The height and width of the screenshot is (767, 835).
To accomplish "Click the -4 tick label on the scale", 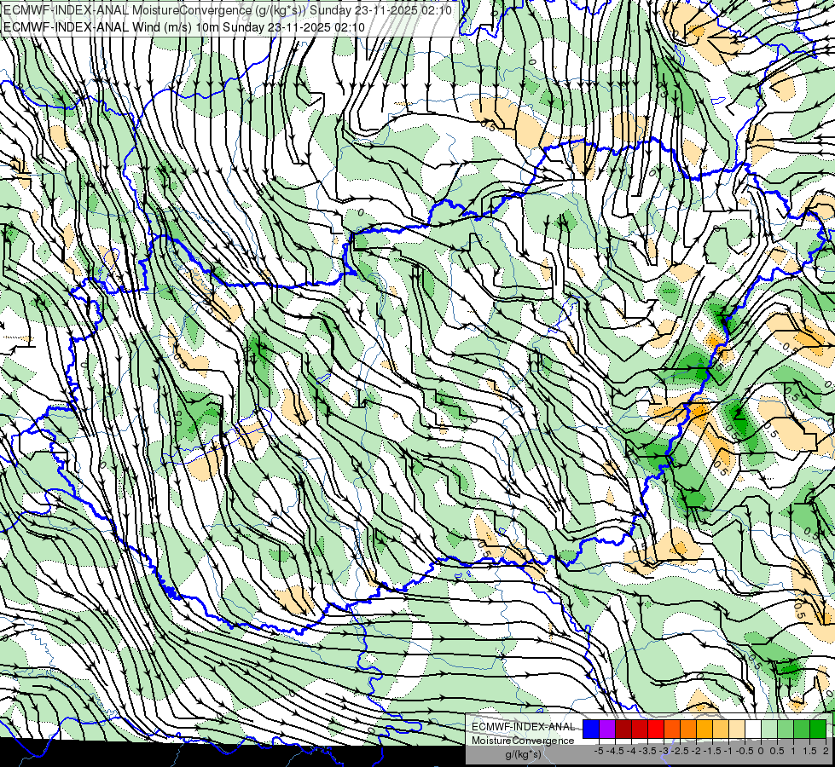I will [x=631, y=751].
